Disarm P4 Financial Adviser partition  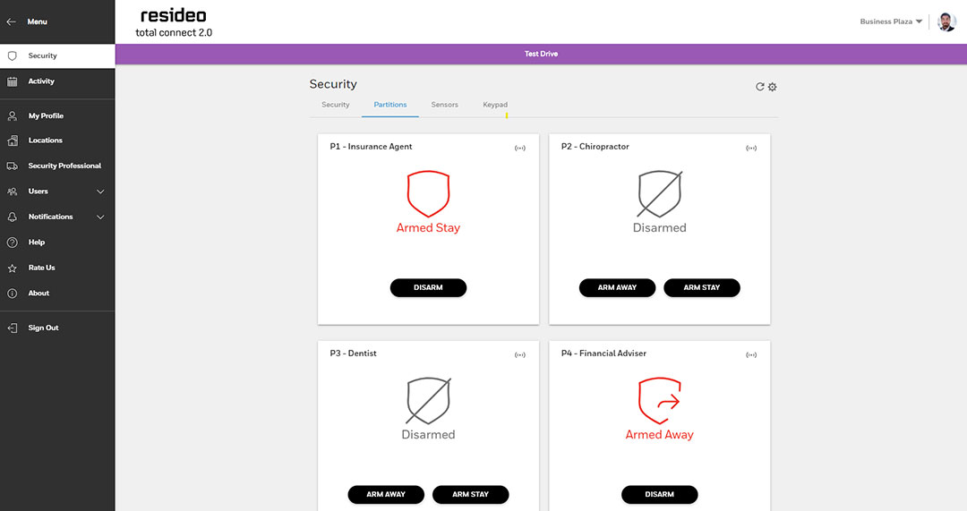(659, 494)
